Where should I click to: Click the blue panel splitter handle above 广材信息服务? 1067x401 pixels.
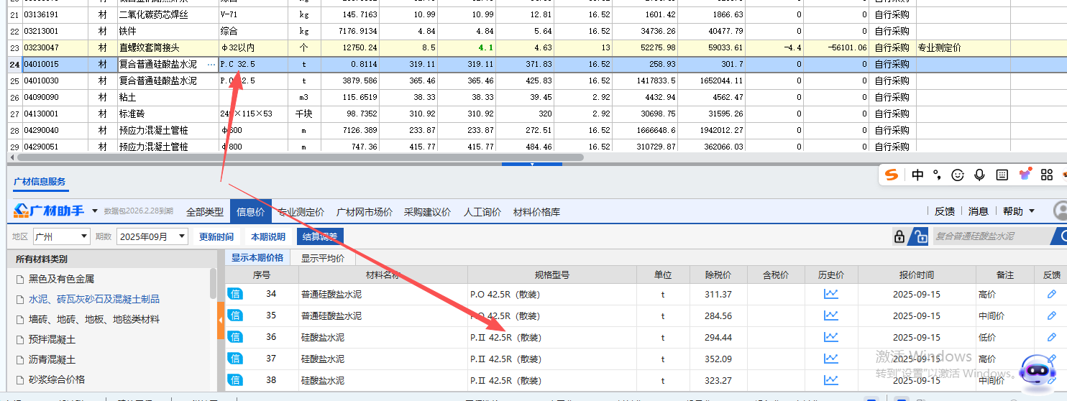click(x=531, y=164)
